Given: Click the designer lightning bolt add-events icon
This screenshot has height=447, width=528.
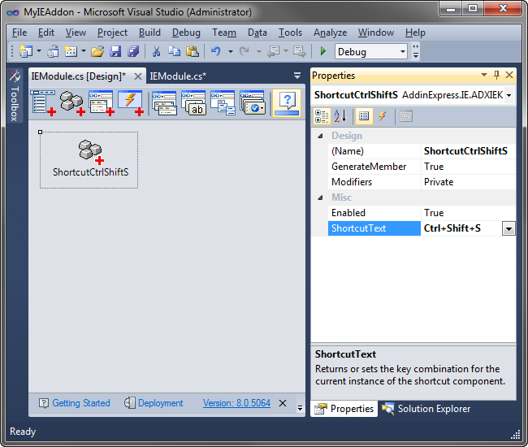Looking at the screenshot, I should click(131, 103).
